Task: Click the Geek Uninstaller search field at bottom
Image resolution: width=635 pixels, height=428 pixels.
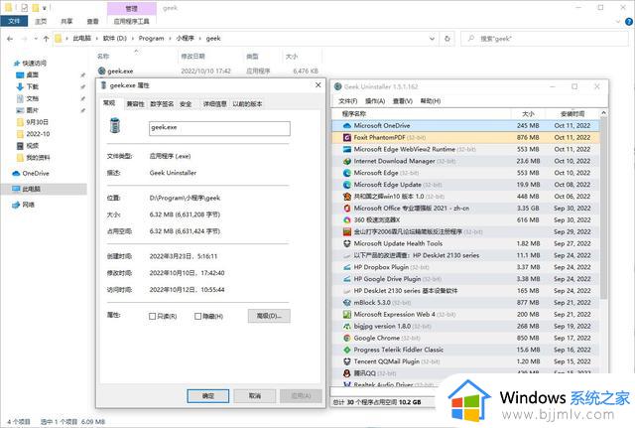Action: pyautogui.click(x=384, y=391)
